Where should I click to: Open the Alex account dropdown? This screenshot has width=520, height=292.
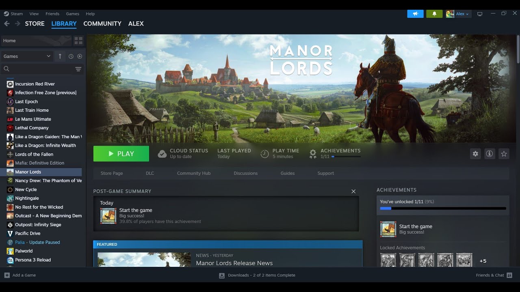(462, 14)
